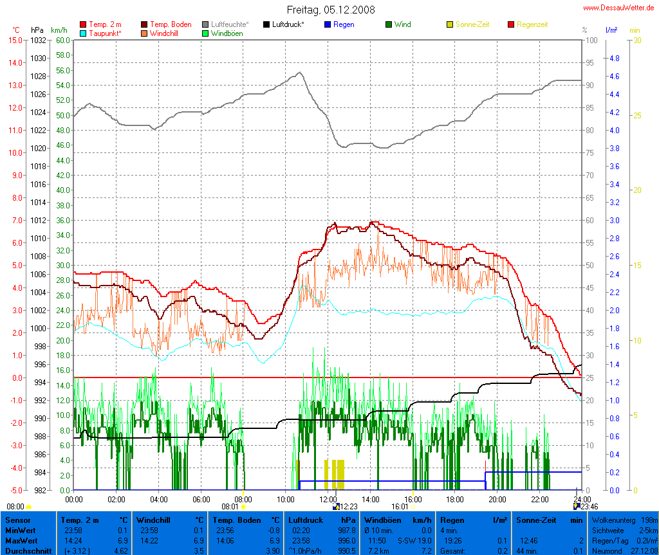
Task: Click the orange Windchill legend square
Action: [144, 33]
